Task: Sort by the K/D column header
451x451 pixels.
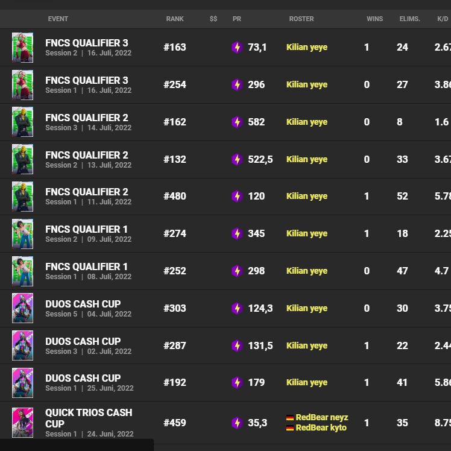Action: 443,19
